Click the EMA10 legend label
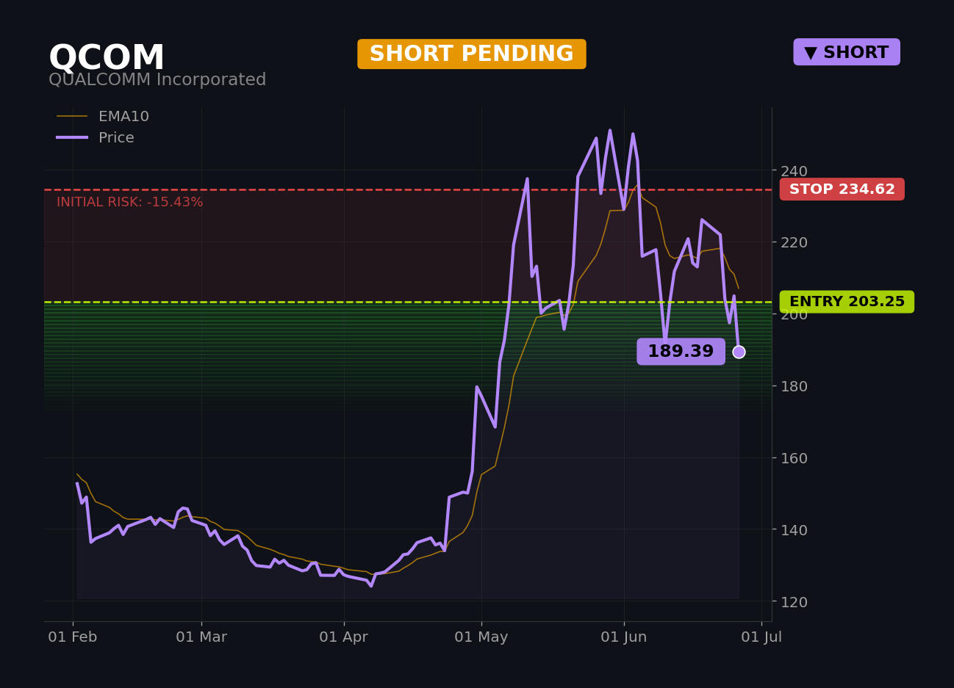Screen dimensions: 954x688 click(x=123, y=117)
